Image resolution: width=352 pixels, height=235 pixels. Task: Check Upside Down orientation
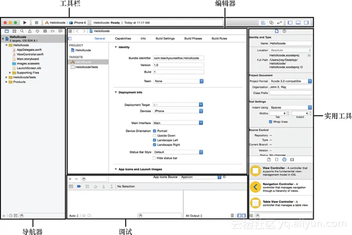click(x=154, y=136)
